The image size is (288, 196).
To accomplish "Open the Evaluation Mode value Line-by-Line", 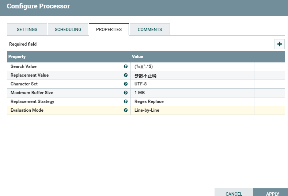I will pyautogui.click(x=192, y=110).
